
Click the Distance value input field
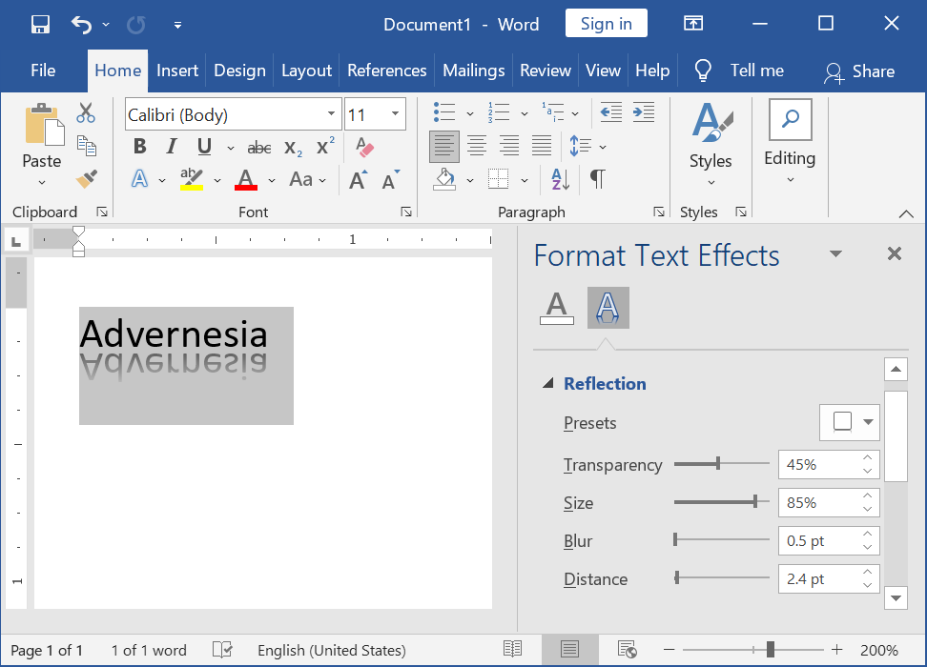point(821,579)
